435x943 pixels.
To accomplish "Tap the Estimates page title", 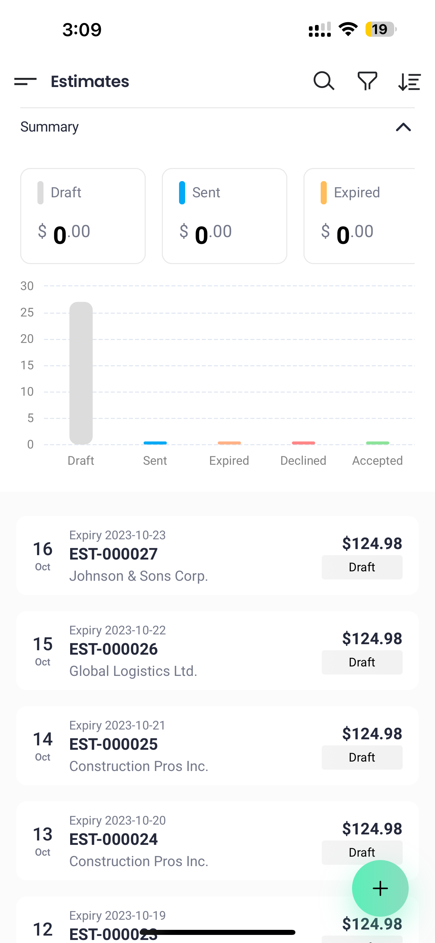I will click(90, 81).
